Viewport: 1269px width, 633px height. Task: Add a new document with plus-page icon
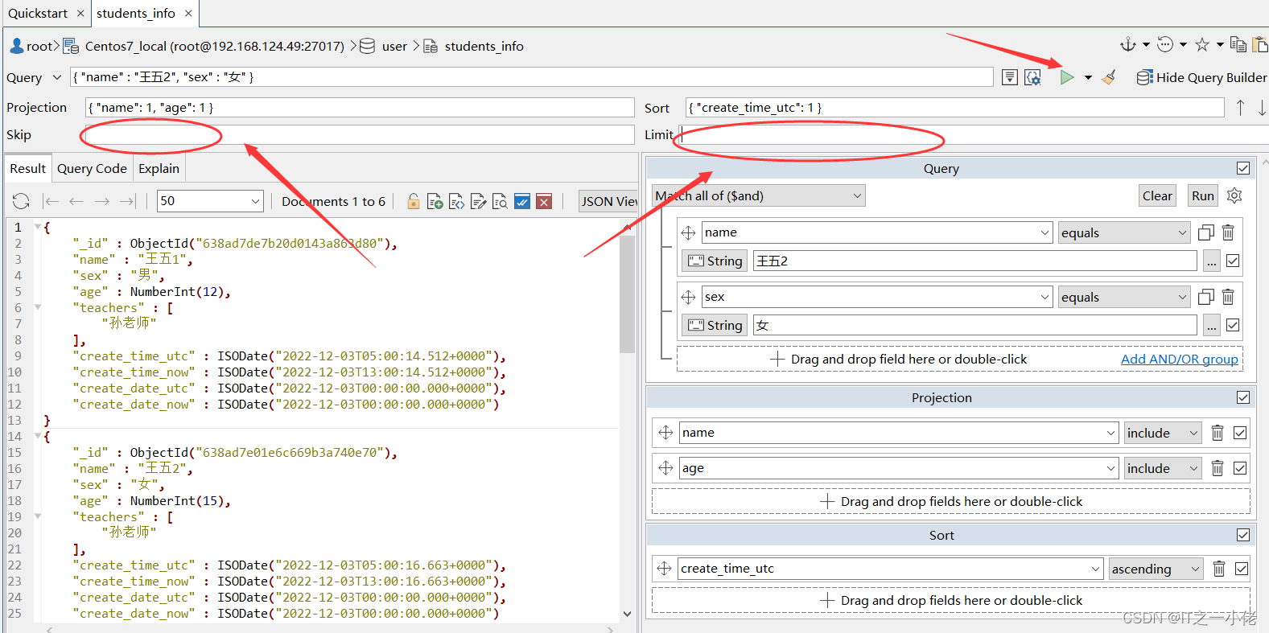click(x=435, y=201)
